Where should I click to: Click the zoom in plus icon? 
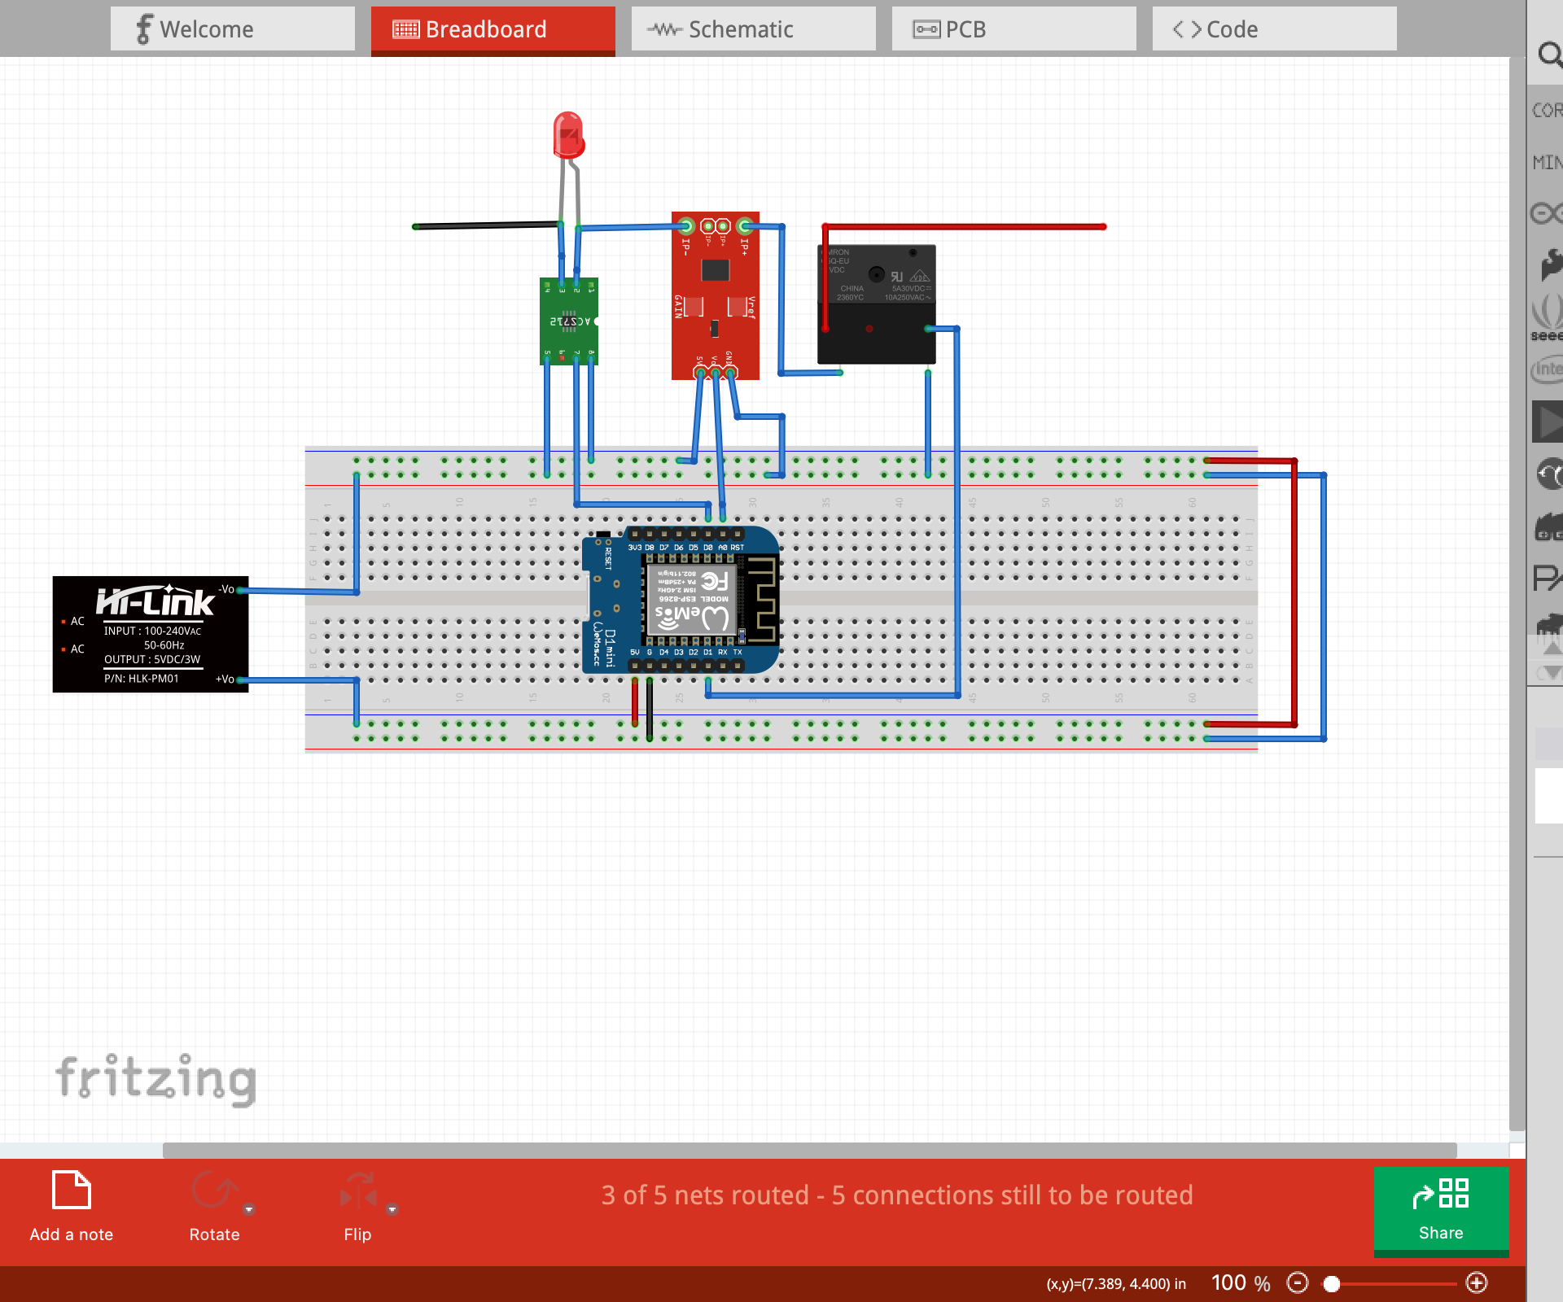1476,1283
